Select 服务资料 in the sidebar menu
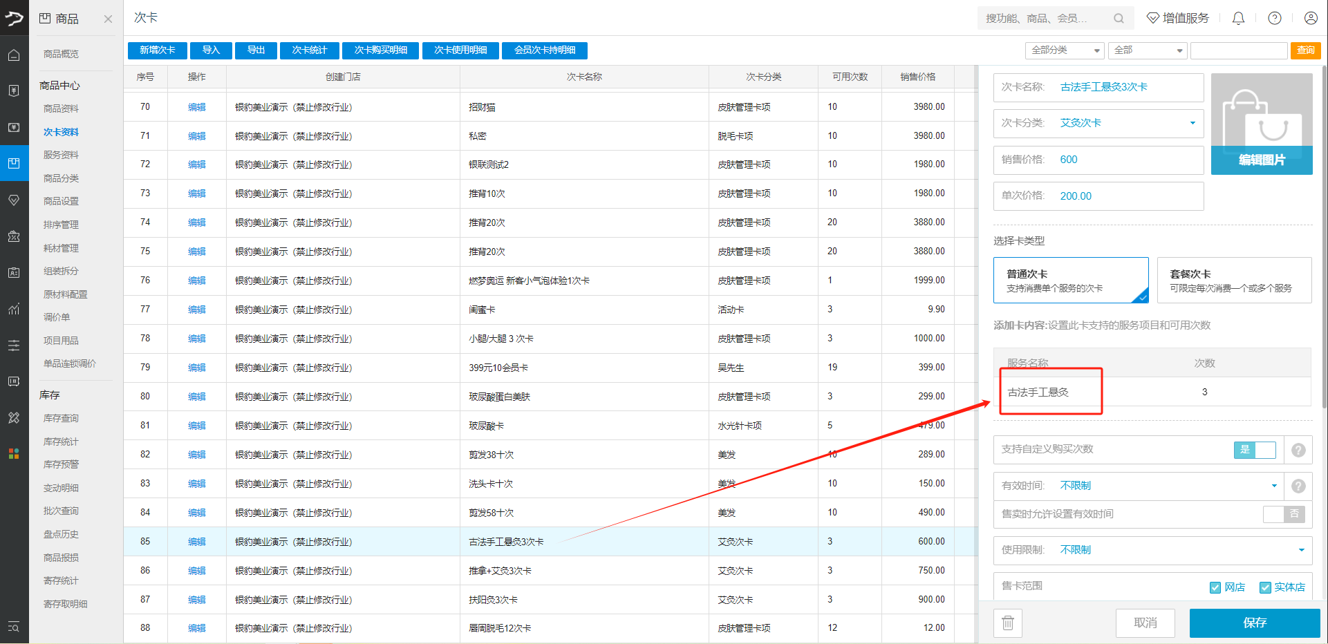Screen dimensions: 1328x644 (61, 155)
